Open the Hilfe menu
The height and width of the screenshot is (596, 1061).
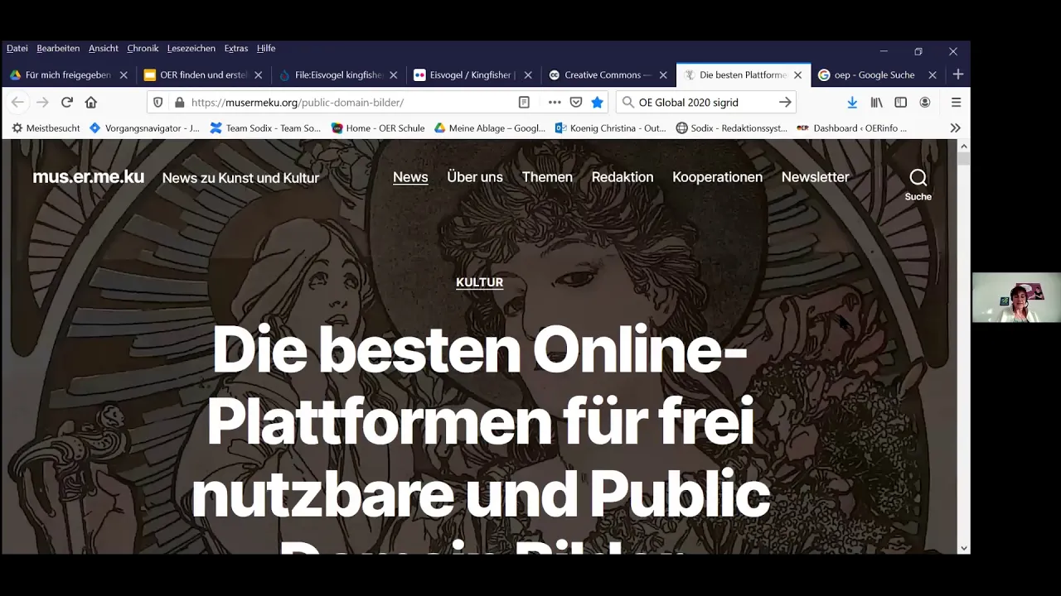(x=266, y=48)
